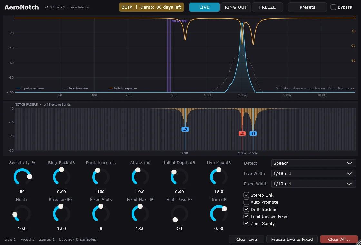Click the Hold value 10.0
This screenshot has height=245, width=361.
click(x=22, y=229)
